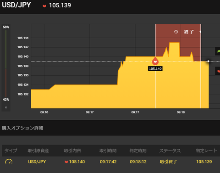Viewport: 220px width, 173px height.
Task: Click the 09:16 time axis label
Action: click(44, 112)
